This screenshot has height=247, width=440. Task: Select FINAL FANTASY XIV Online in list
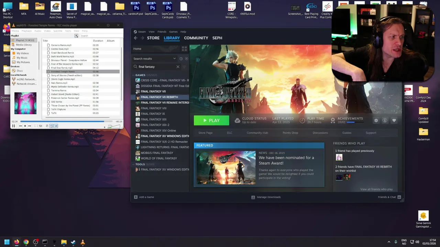click(158, 130)
